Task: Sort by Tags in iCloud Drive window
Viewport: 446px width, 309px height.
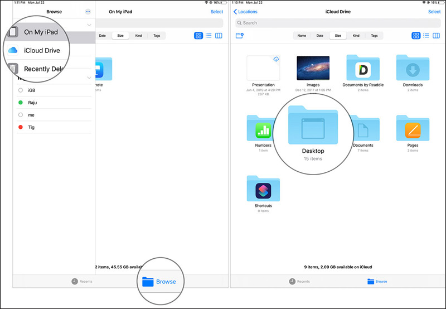Action: pyautogui.click(x=374, y=36)
